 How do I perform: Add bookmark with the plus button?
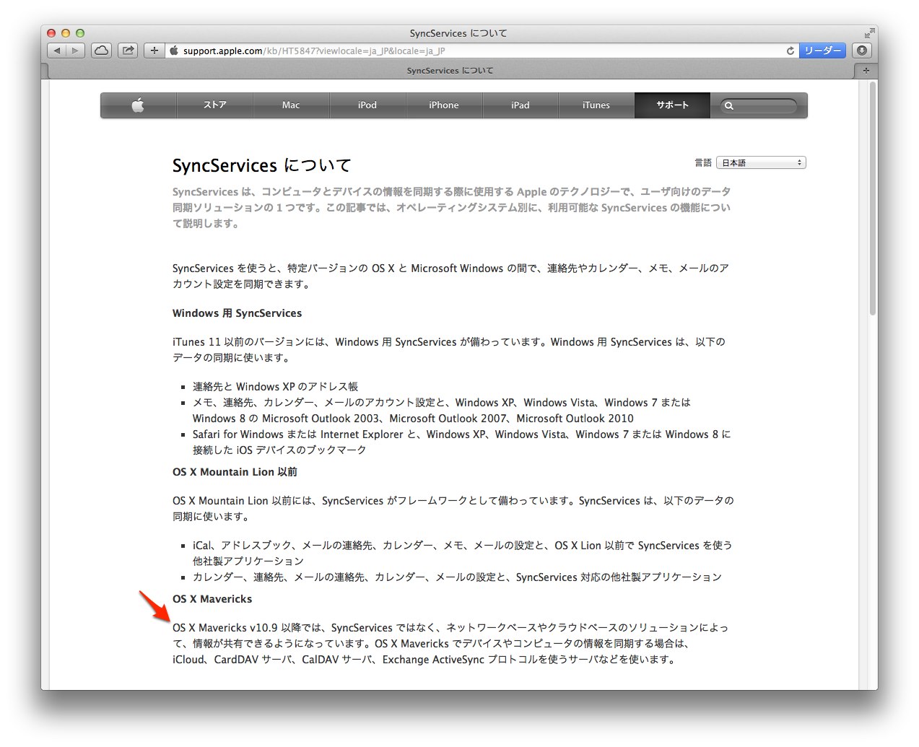tap(154, 51)
